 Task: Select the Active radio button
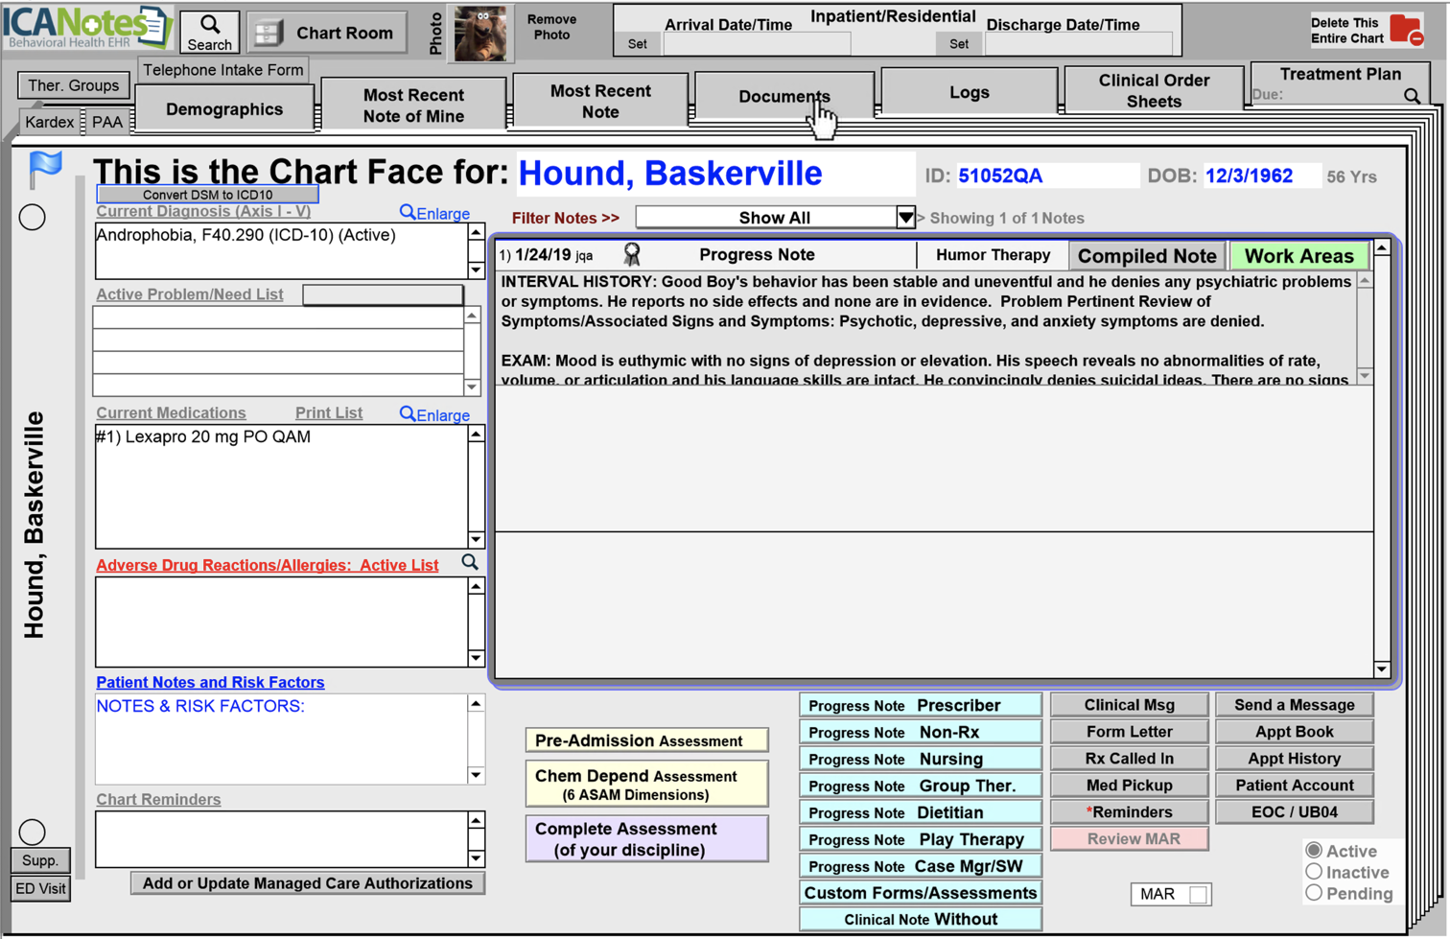tap(1314, 851)
